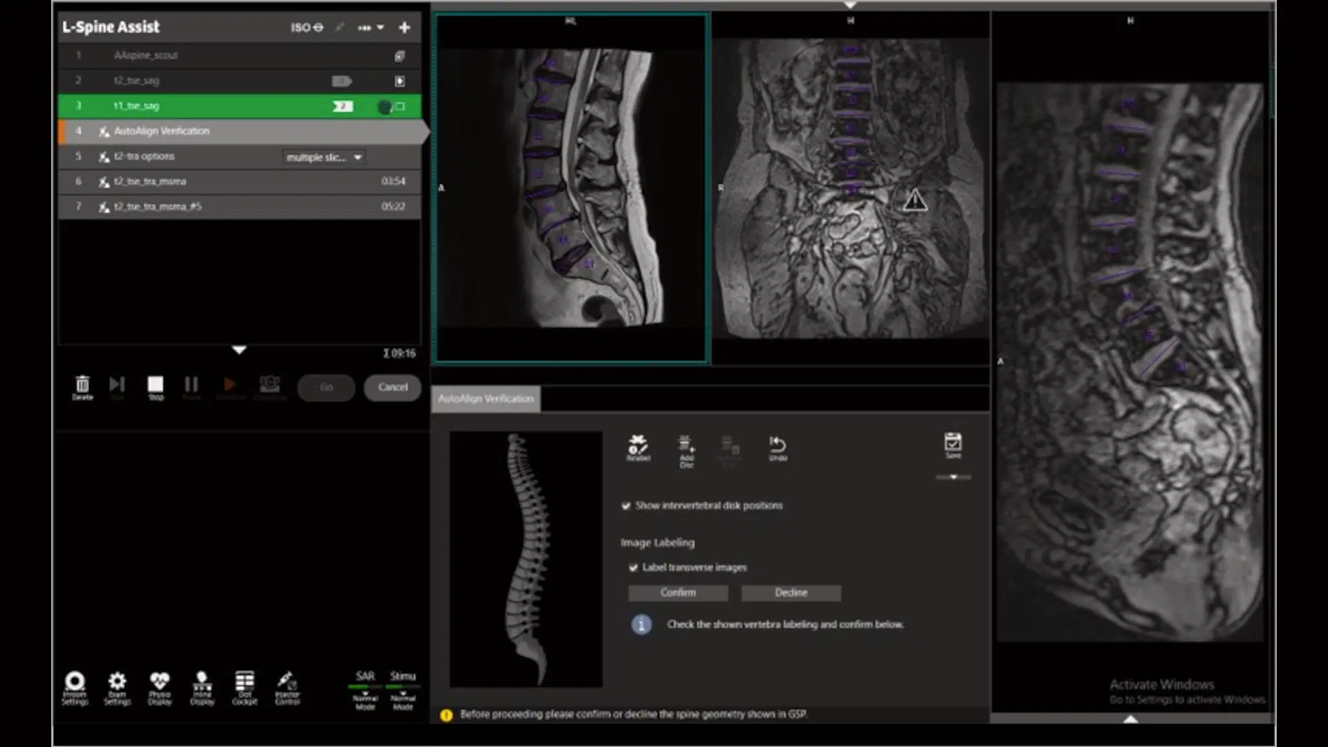Collapse the protocol list with the downward arrow
Viewport: 1328px width, 747px height.
239,350
